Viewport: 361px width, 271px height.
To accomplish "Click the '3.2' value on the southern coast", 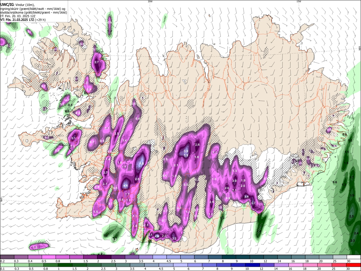I will coord(174,239).
